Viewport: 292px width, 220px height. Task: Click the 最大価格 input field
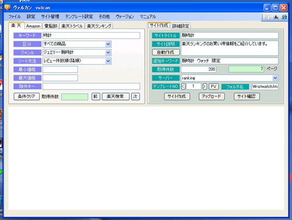(x=60, y=78)
